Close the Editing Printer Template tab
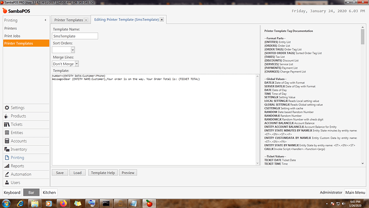 point(162,20)
